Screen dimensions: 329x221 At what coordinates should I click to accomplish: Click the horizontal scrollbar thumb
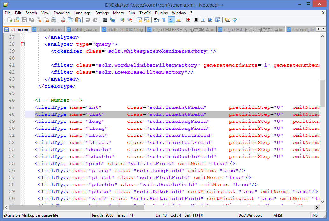pos(76,207)
